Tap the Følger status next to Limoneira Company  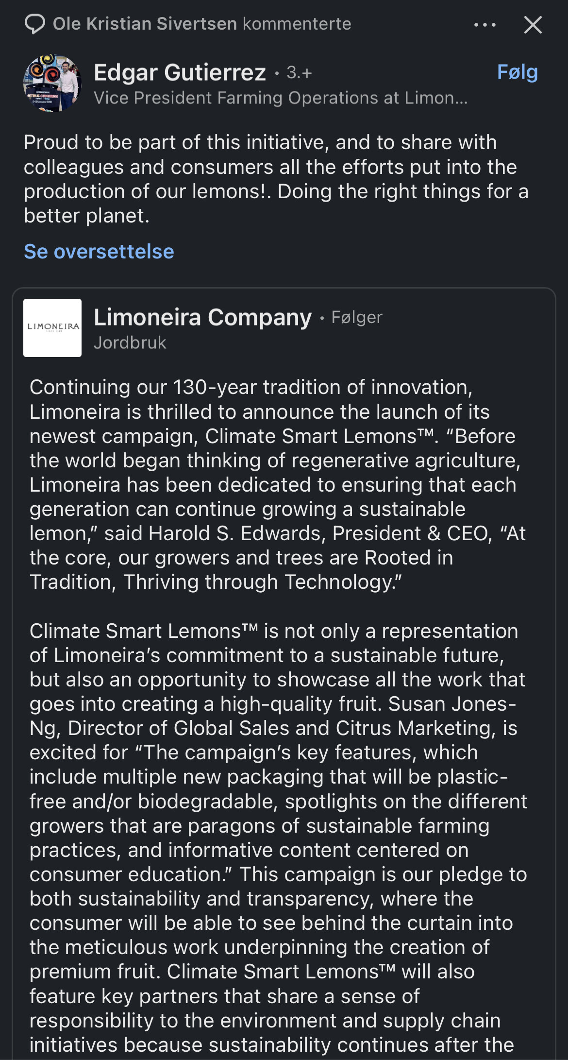coord(357,317)
